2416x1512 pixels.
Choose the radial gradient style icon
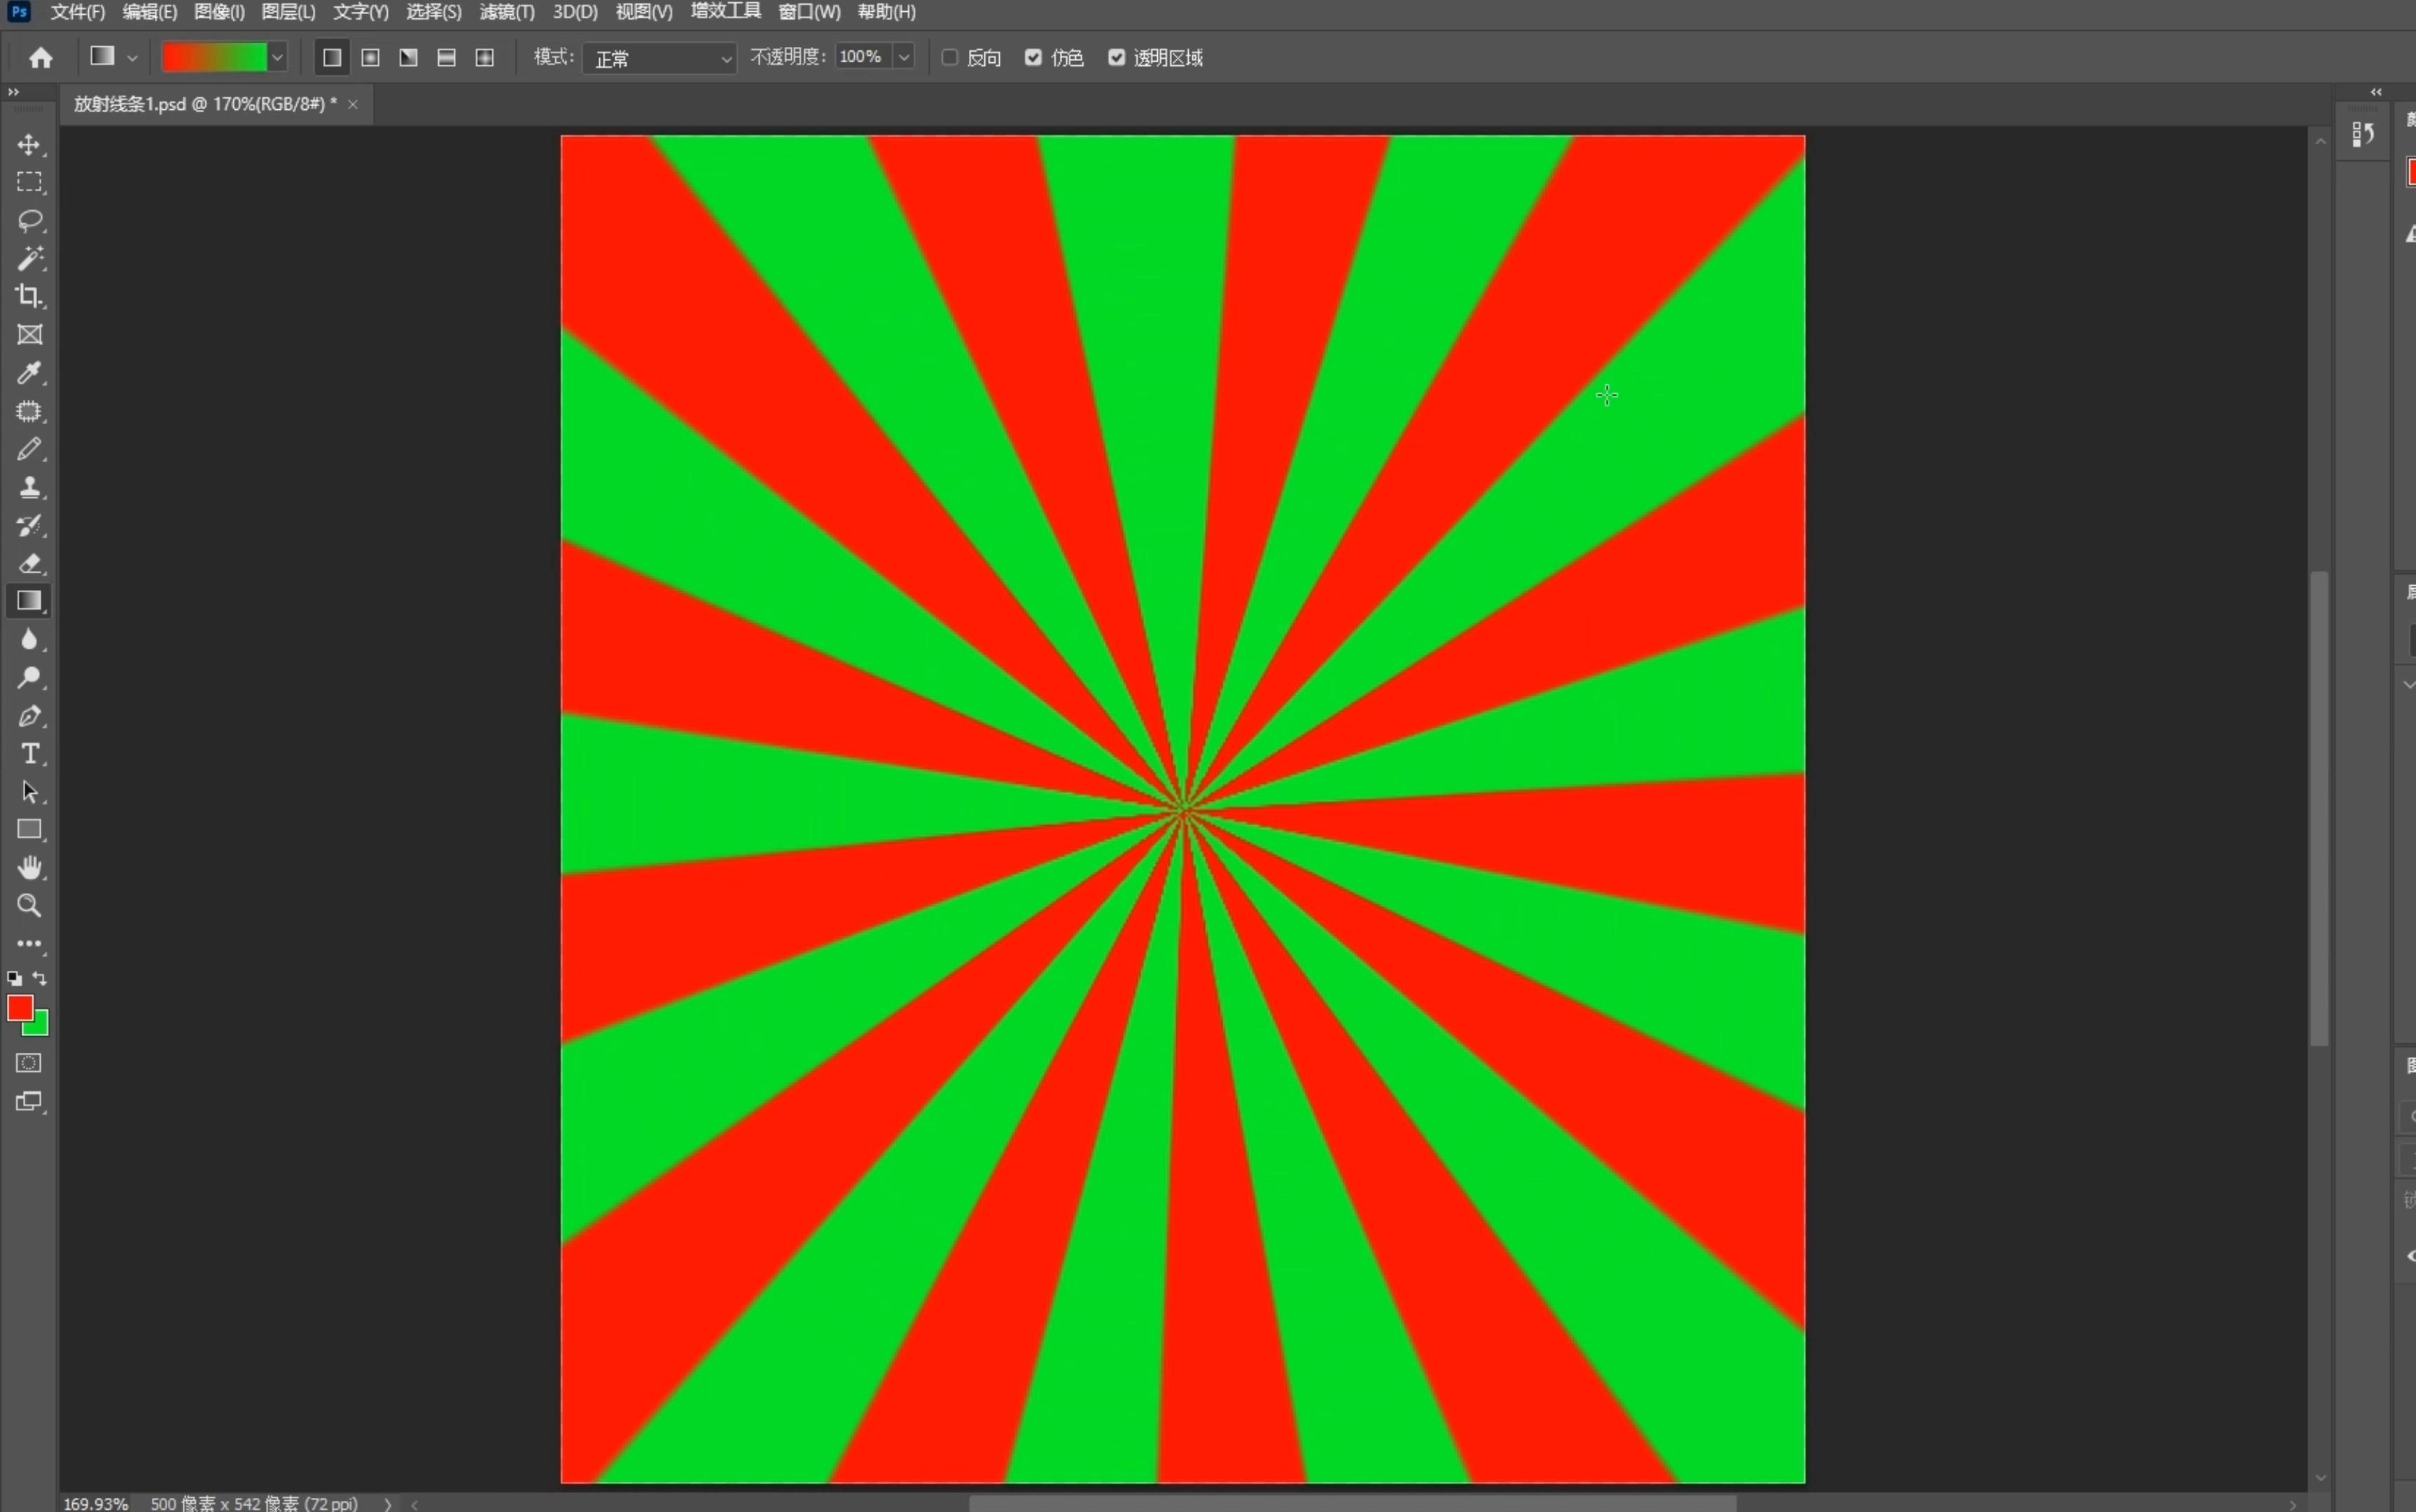click(x=370, y=58)
